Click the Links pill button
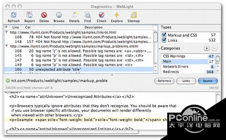226x140 pixels. pyautogui.click(x=186, y=81)
